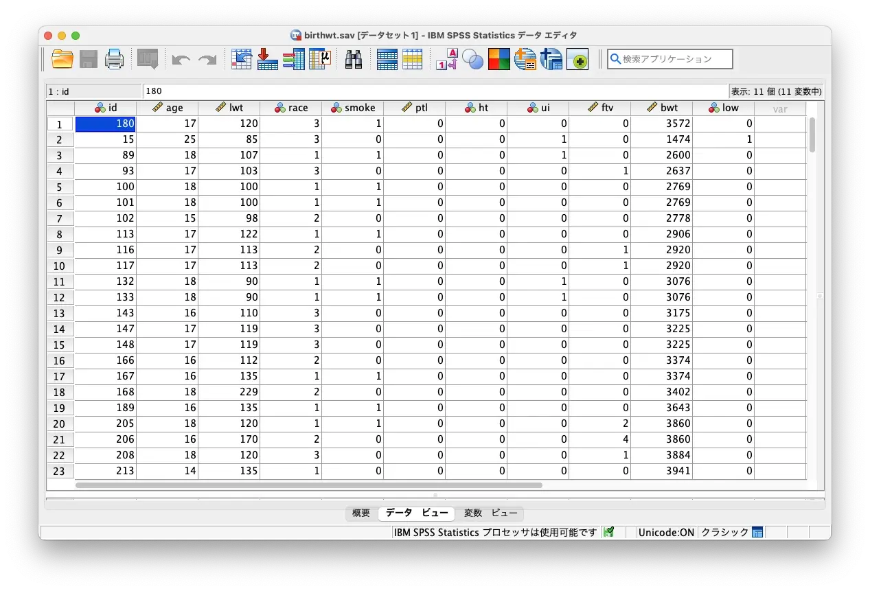Insert a new variable into the dataset
The image size is (870, 591).
click(293, 59)
